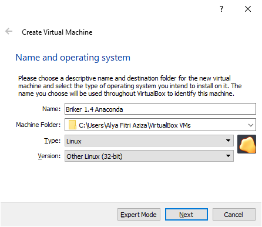Proceed with the Next button
This screenshot has height=227, width=262.
186,215
